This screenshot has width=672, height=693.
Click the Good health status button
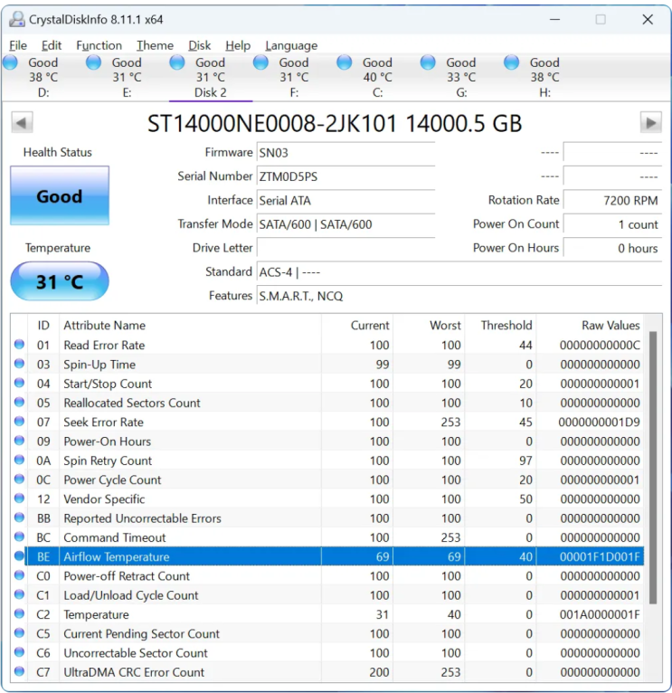pos(60,195)
